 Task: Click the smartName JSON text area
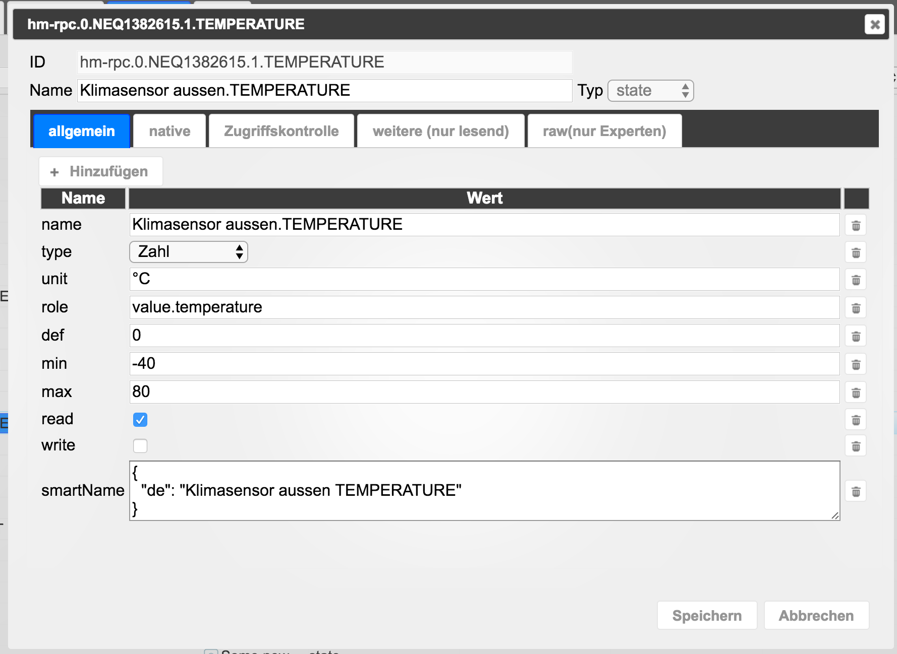point(484,491)
